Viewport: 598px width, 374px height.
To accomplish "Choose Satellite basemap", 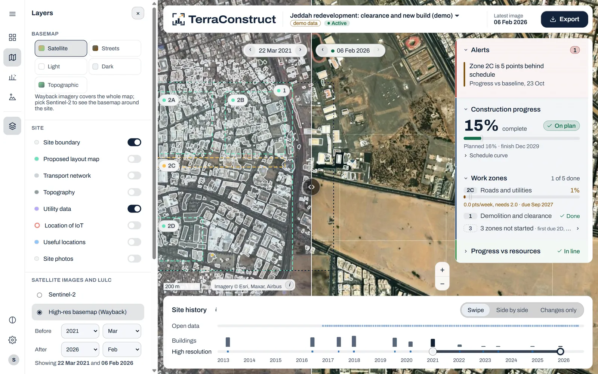I will (61, 48).
